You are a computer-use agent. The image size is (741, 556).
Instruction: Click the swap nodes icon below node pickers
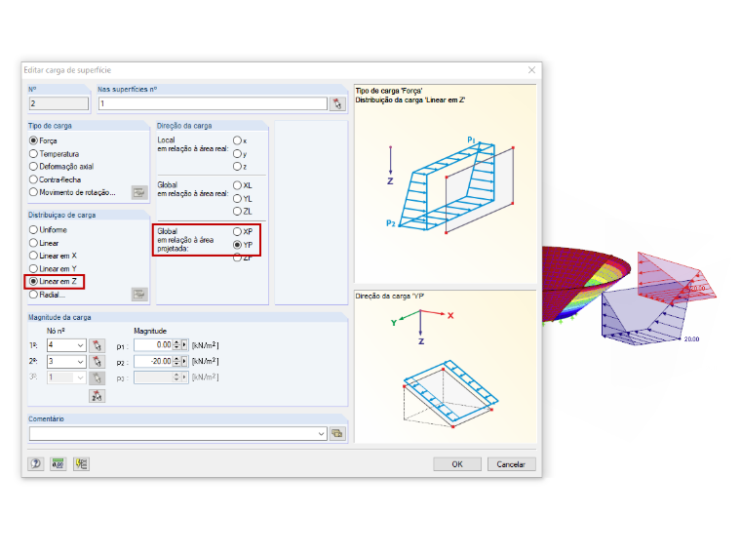(x=97, y=396)
